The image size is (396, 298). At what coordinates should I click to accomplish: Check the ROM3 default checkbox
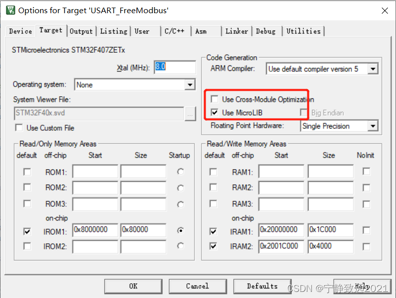click(x=27, y=203)
